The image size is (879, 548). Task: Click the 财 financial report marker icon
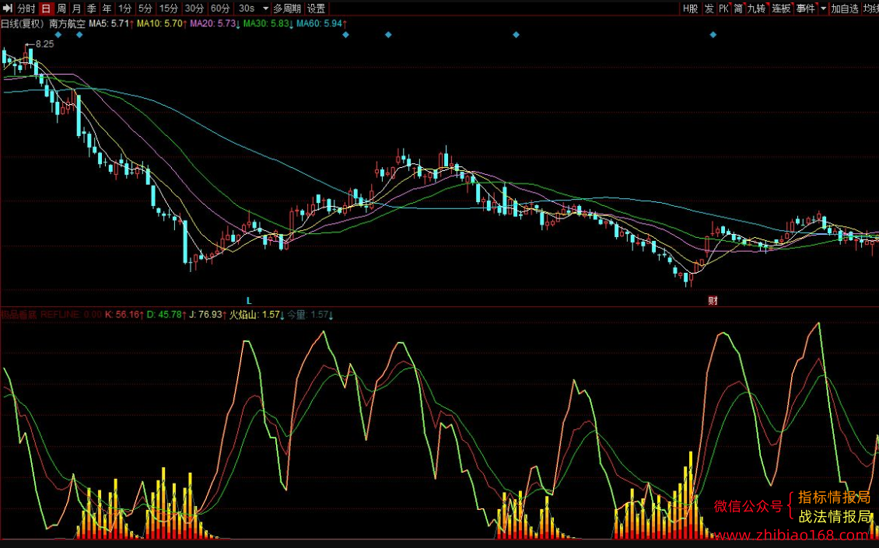pos(713,301)
